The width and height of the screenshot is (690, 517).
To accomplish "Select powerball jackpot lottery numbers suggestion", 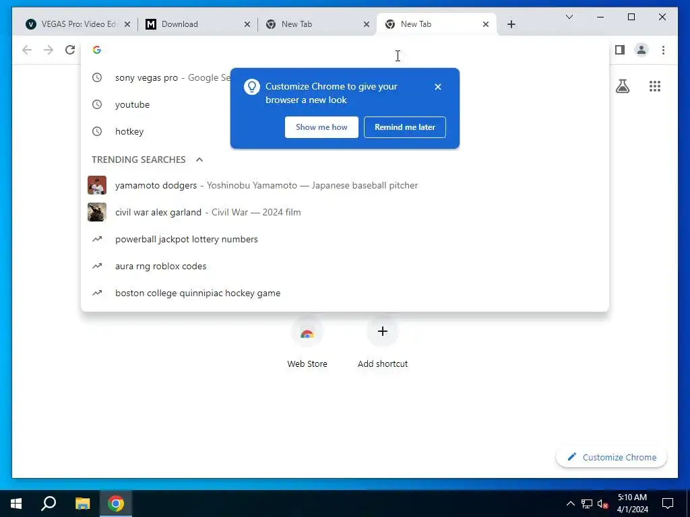I will (345, 239).
